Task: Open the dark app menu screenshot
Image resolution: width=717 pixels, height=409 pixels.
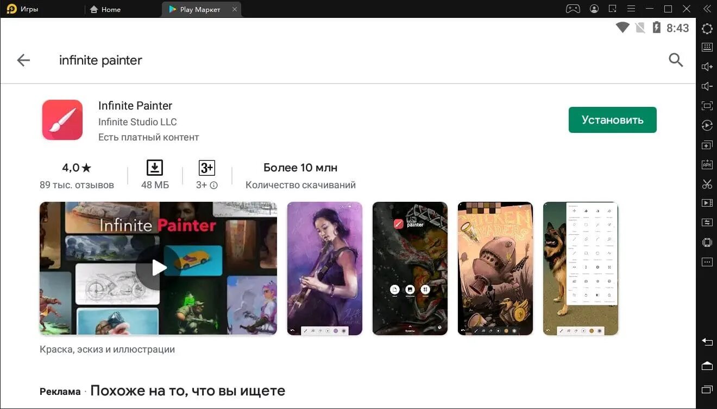Action: [x=410, y=269]
